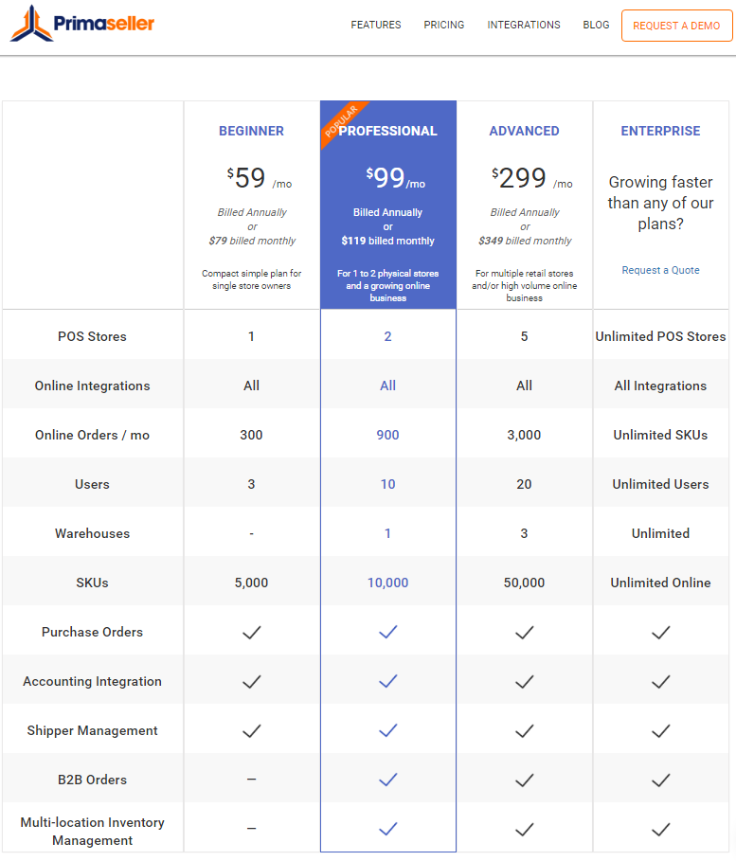
Task: Click the Enterprise B2B Orders checkmark
Action: coord(660,780)
